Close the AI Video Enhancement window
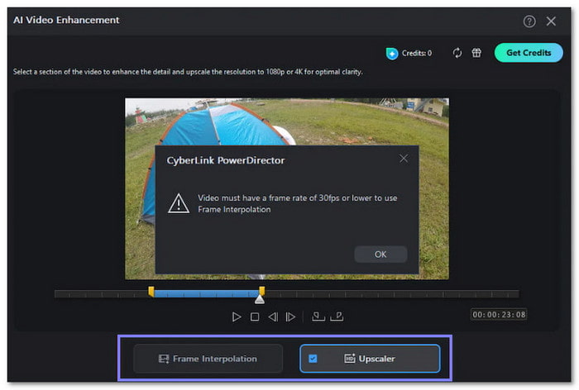 551,21
